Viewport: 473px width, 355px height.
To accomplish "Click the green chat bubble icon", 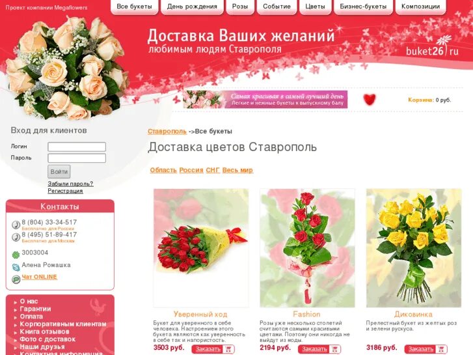I will point(16,279).
